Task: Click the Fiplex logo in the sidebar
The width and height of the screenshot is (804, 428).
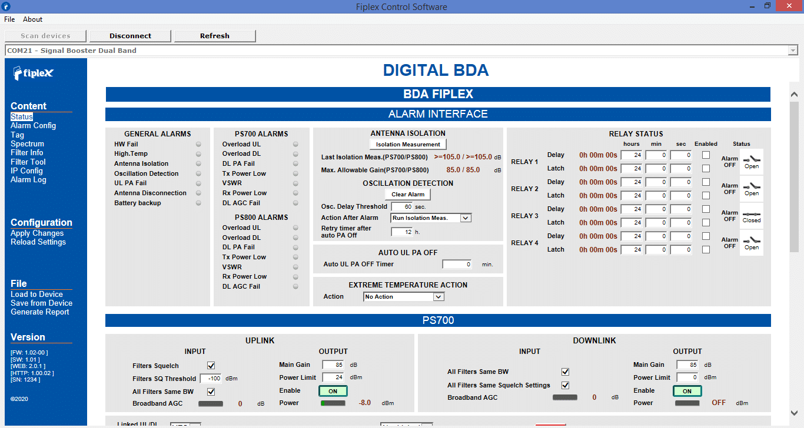Action: pos(34,73)
